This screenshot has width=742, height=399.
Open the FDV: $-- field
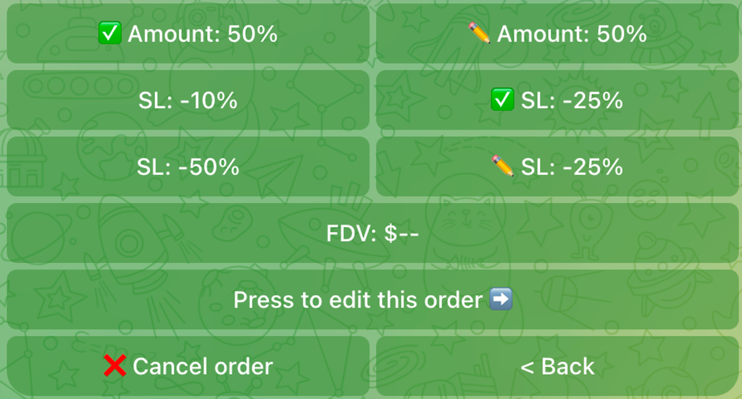click(372, 233)
